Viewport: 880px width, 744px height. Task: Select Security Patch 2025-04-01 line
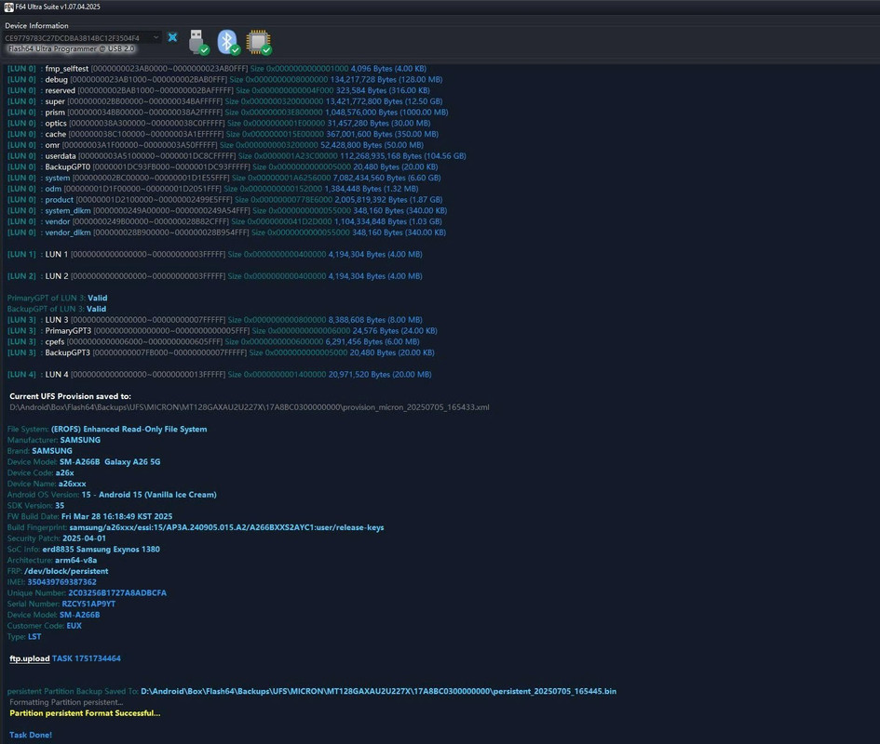[x=57, y=538]
